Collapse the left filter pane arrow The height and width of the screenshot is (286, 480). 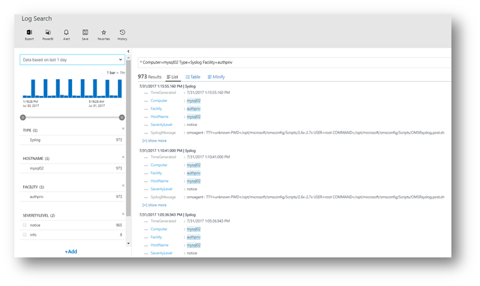tap(128, 51)
